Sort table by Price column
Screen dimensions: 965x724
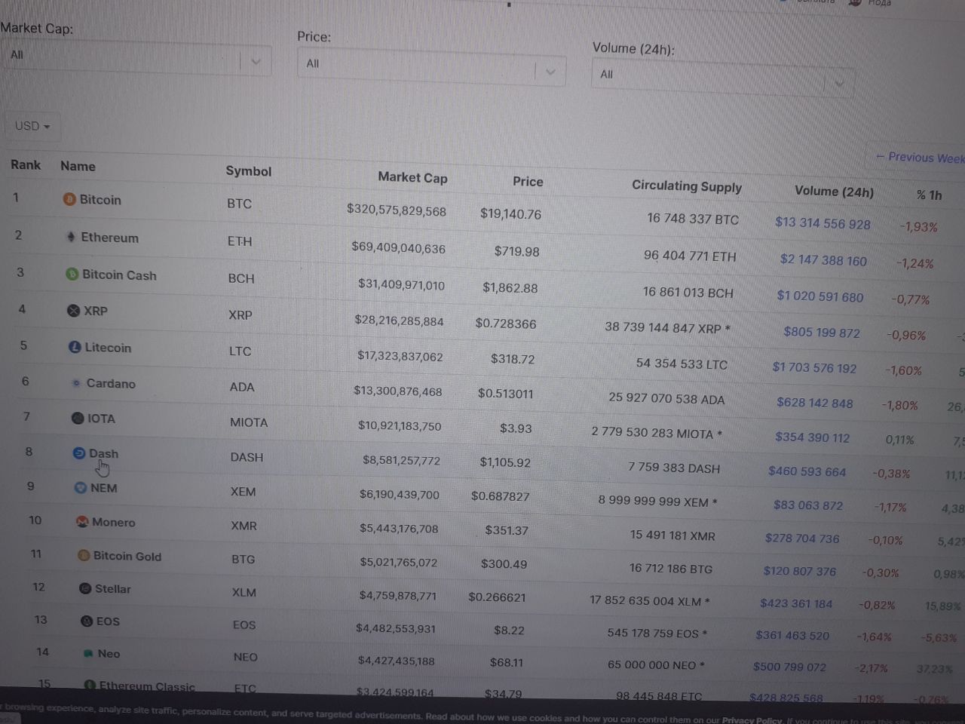click(x=528, y=181)
